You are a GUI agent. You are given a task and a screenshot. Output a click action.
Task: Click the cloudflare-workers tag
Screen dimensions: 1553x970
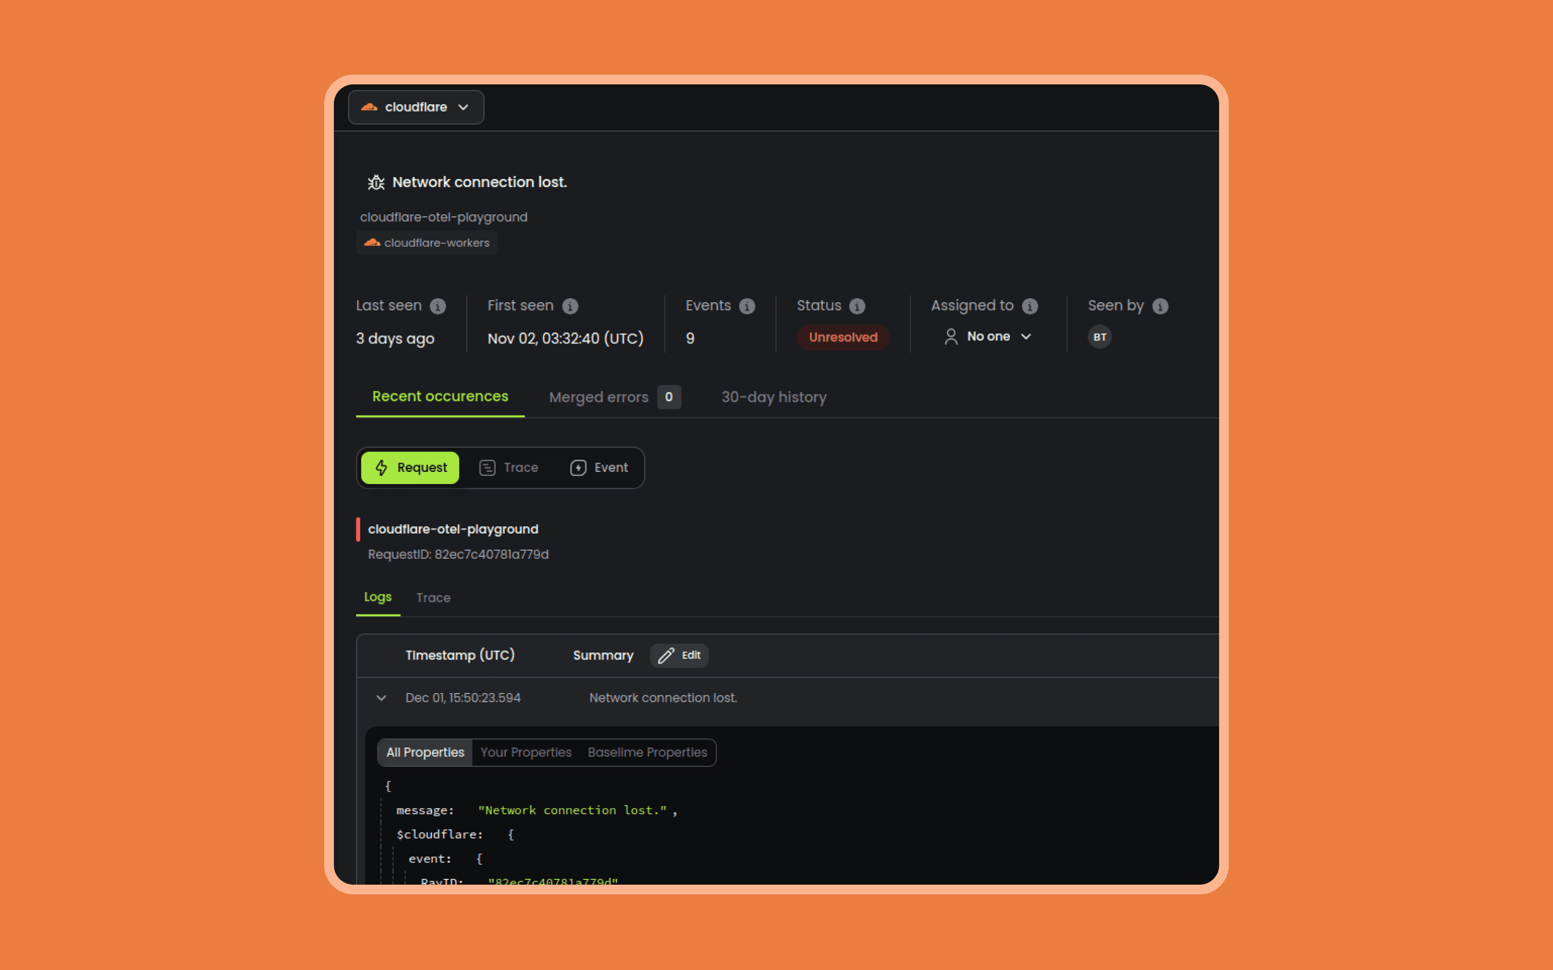tap(427, 242)
